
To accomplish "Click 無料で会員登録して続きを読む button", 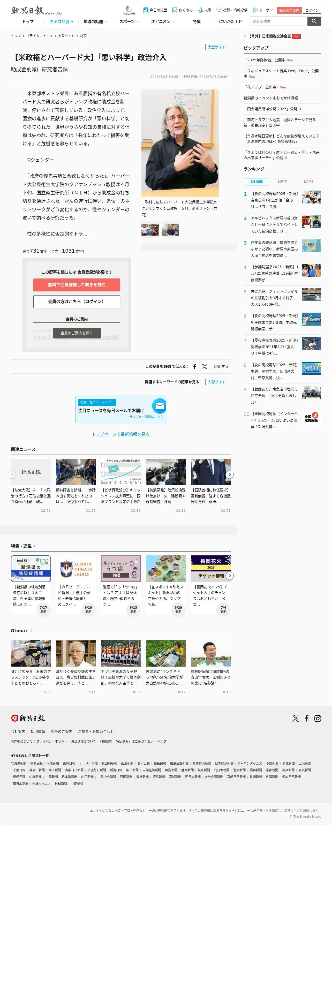I will (x=77, y=285).
